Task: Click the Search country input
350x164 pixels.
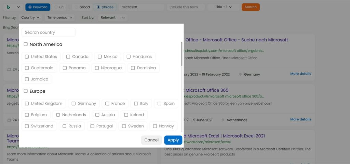Action: click(49, 32)
